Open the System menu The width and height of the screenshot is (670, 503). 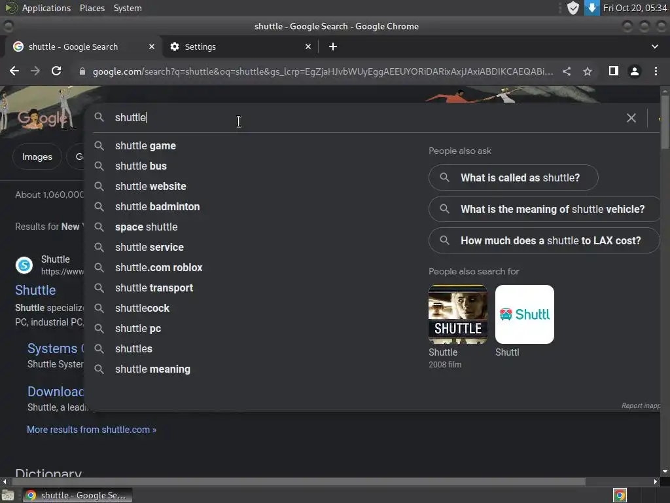tap(128, 8)
